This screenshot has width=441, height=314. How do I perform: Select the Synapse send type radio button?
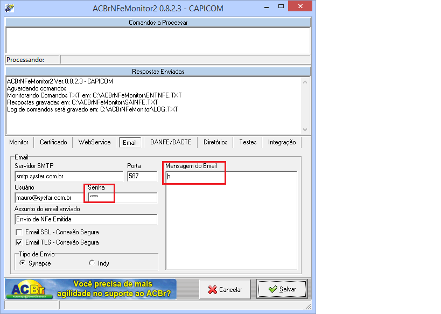(22, 263)
